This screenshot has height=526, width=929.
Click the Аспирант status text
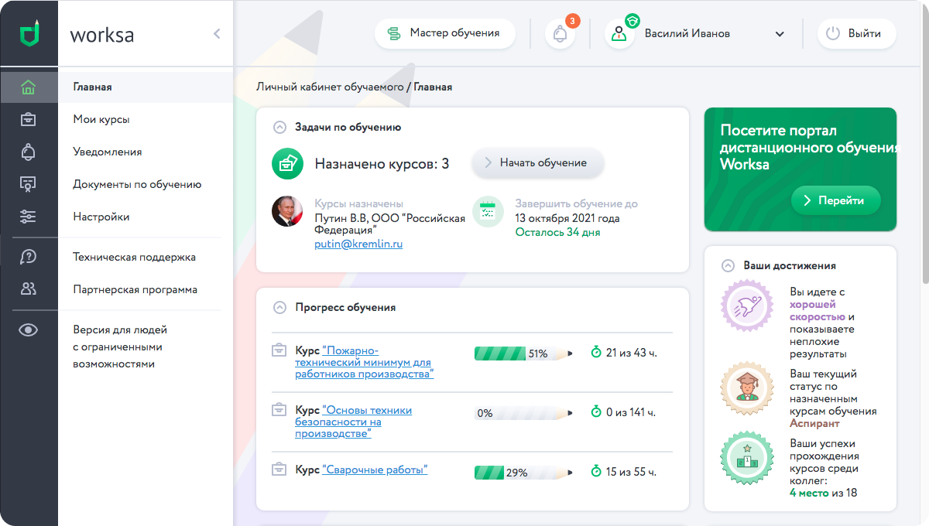(x=814, y=424)
